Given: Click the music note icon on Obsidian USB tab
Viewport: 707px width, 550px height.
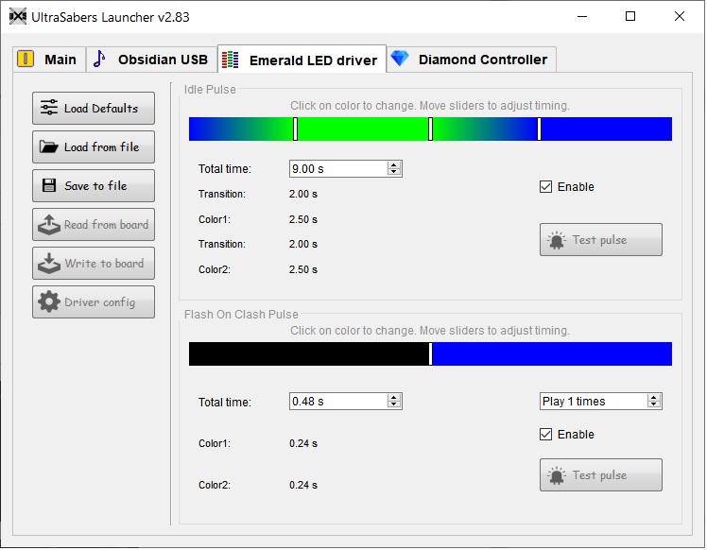Looking at the screenshot, I should [x=100, y=60].
